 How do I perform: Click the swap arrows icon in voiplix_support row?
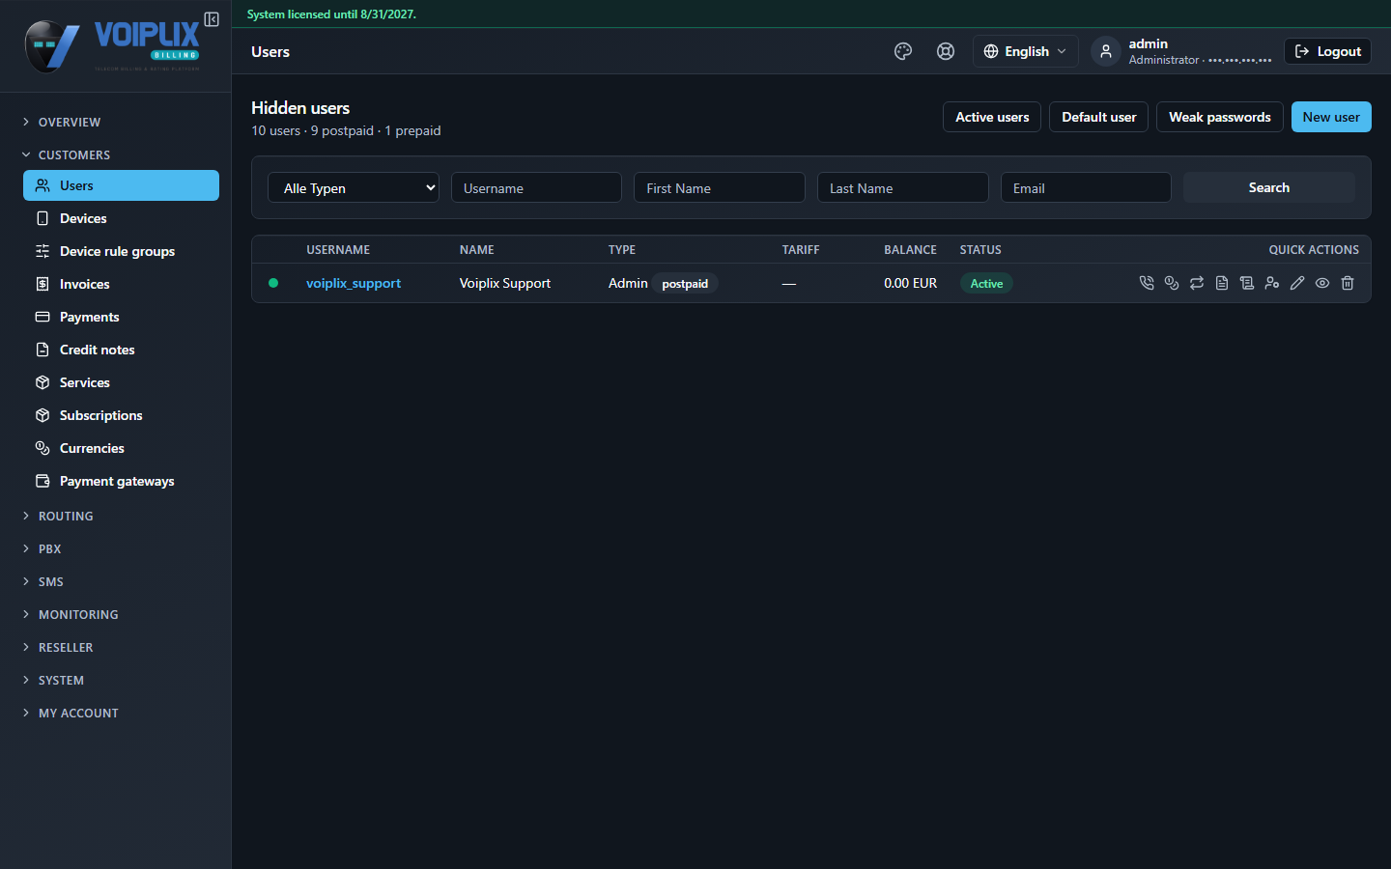[x=1197, y=283]
